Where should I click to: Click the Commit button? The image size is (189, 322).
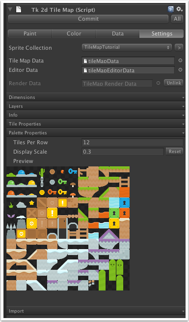(88, 19)
